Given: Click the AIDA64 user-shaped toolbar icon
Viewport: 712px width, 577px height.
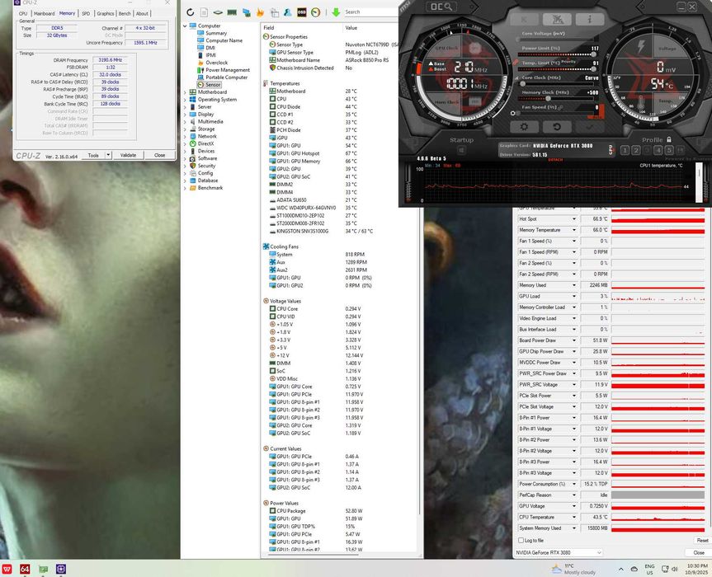Looking at the screenshot, I should point(287,12).
